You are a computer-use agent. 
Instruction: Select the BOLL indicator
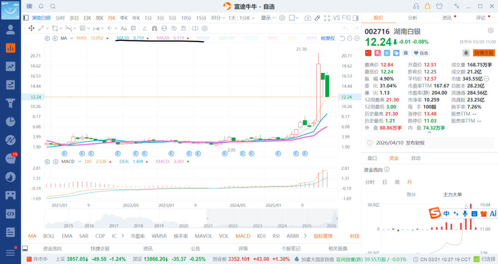tap(49, 236)
